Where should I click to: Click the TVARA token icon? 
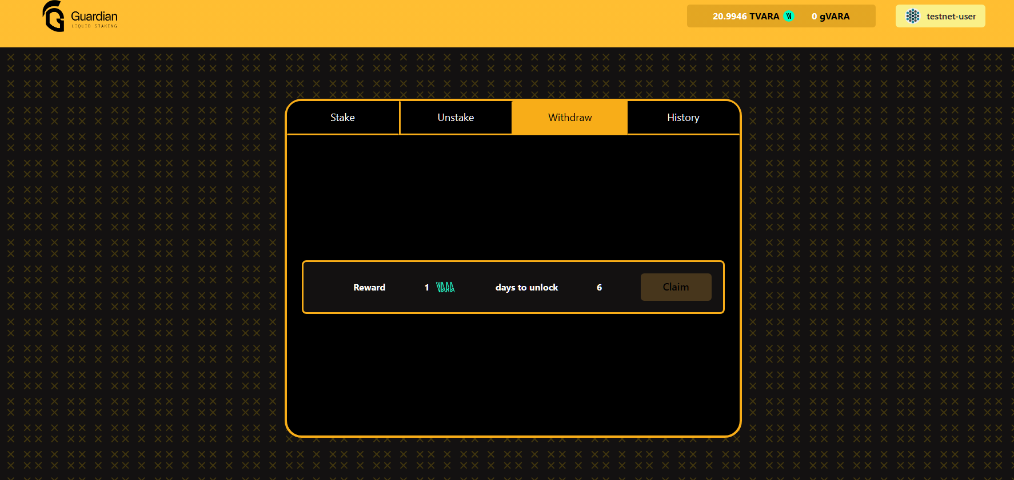[x=789, y=16]
